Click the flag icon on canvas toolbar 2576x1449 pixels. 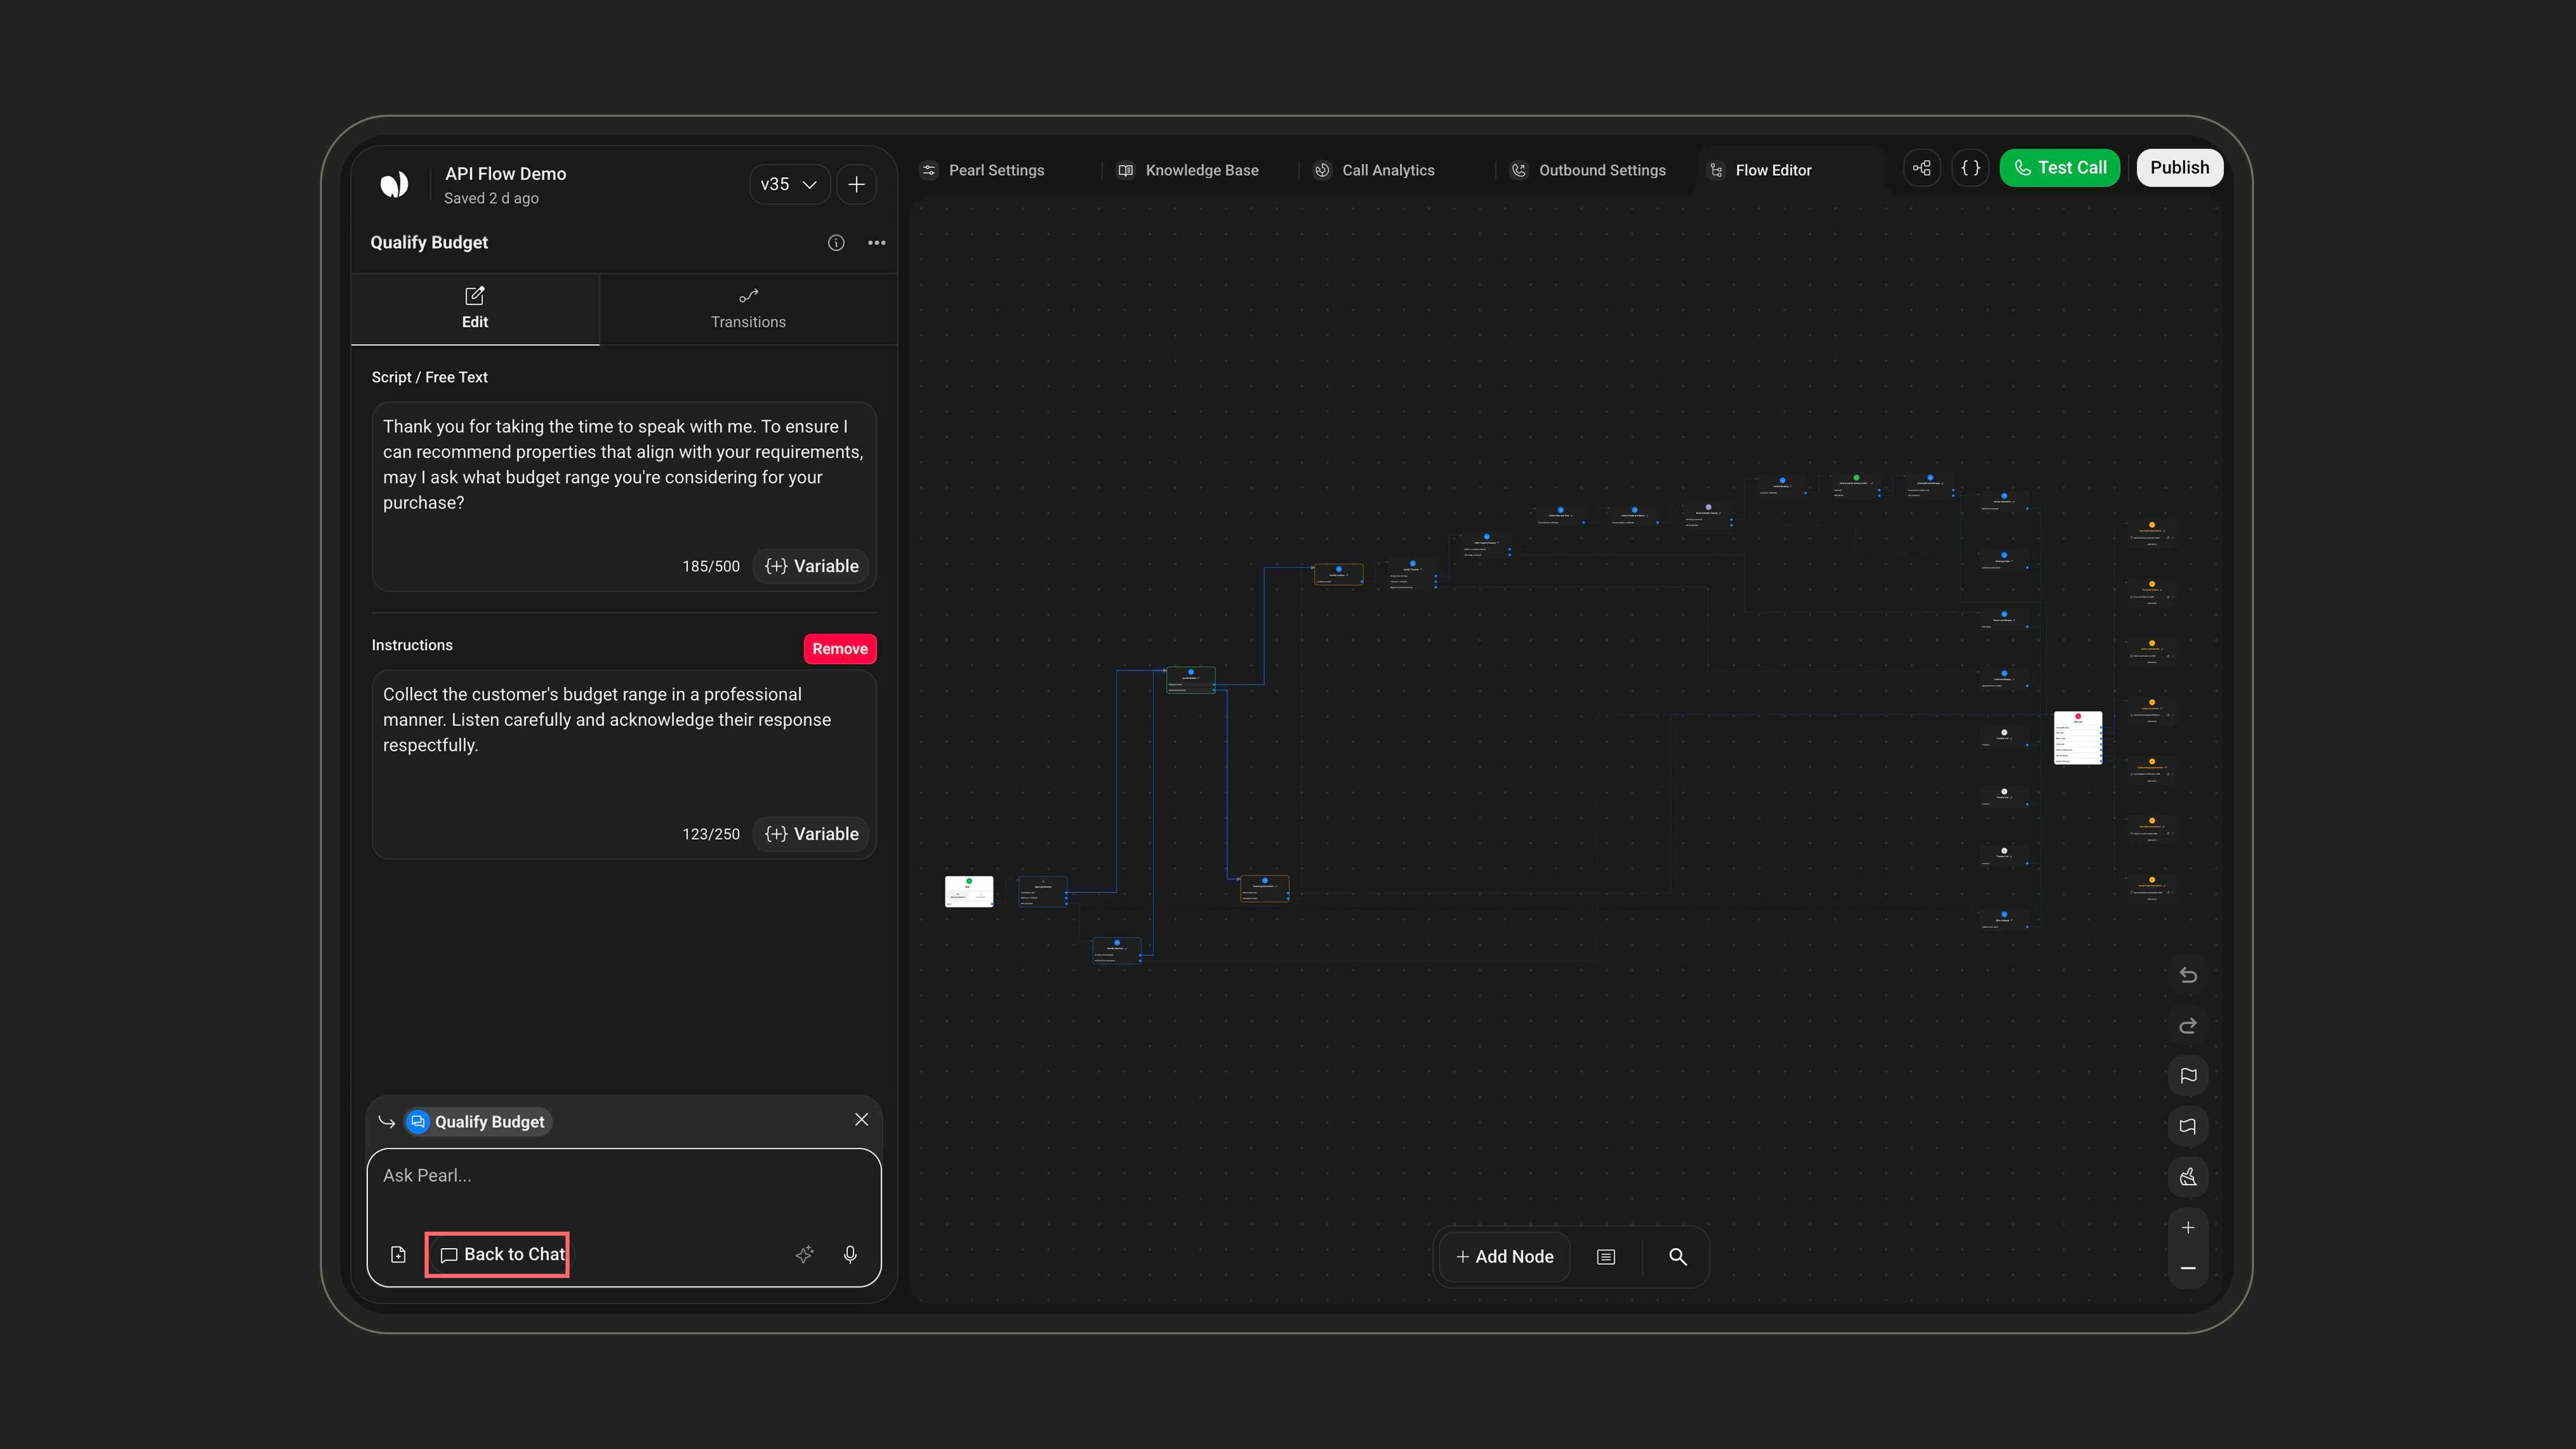2188,1076
